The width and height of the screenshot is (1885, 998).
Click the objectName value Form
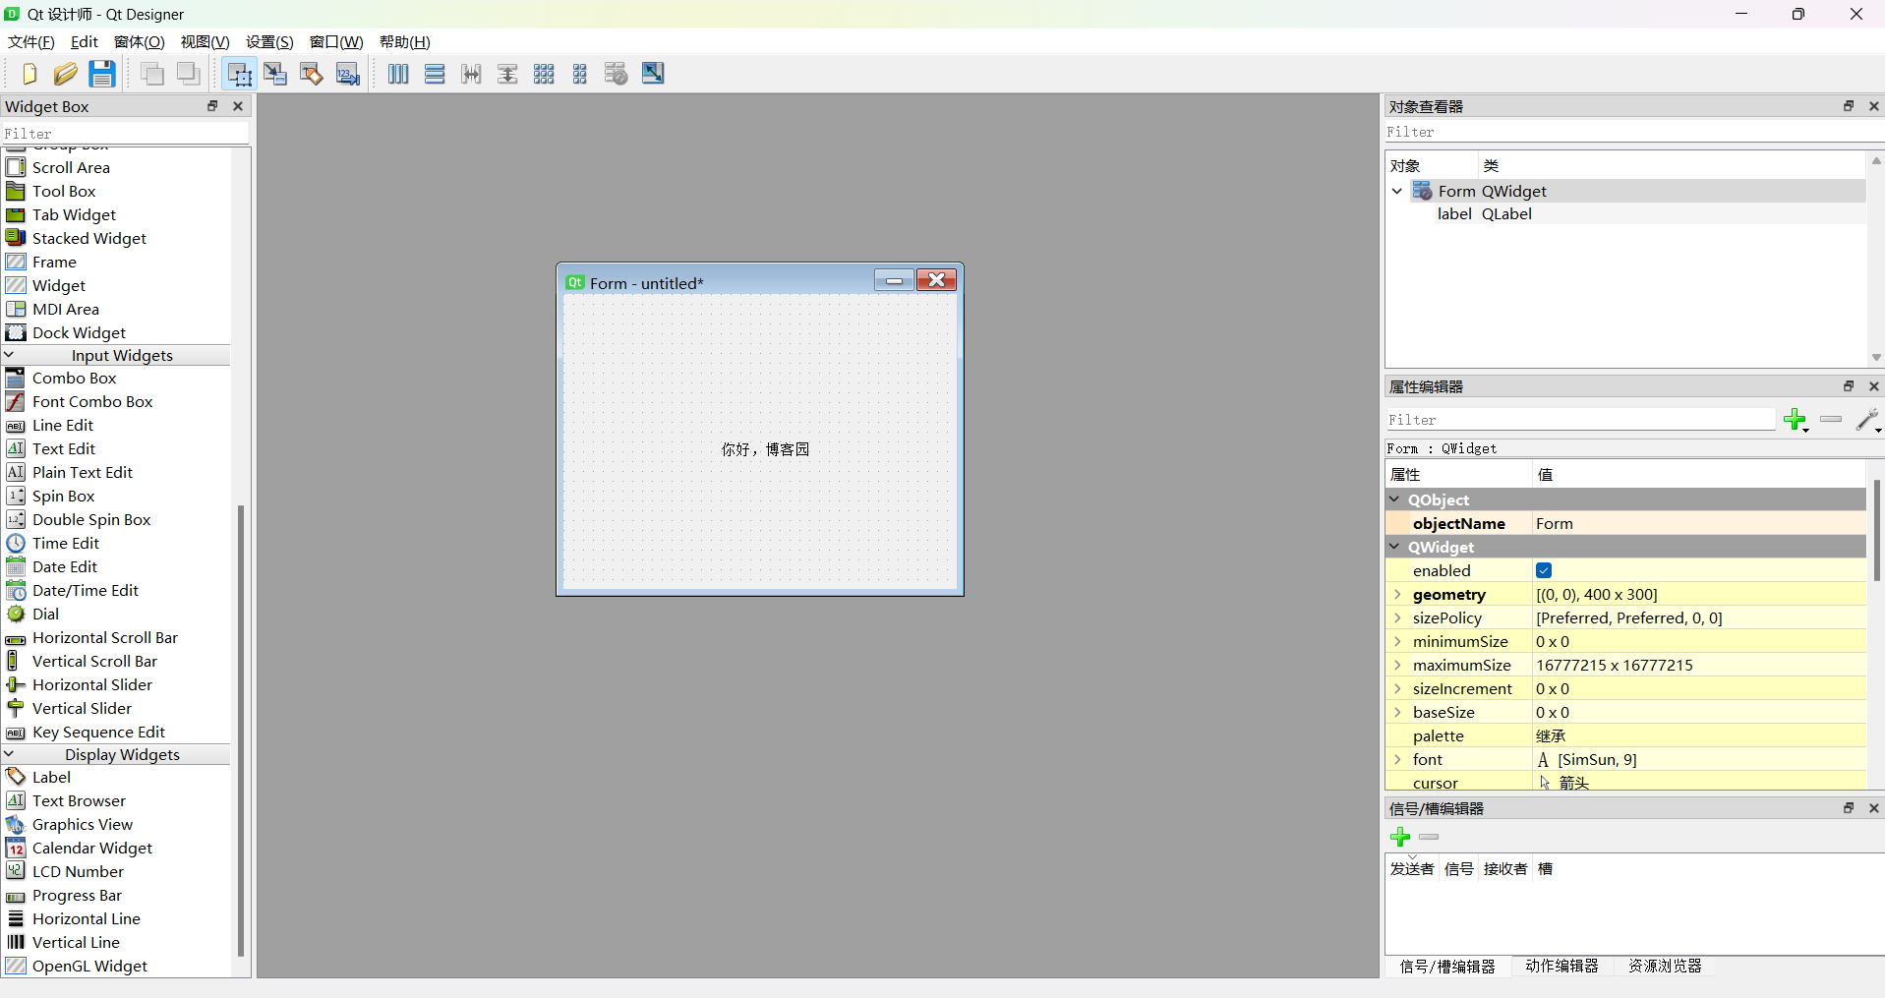[1699, 524]
